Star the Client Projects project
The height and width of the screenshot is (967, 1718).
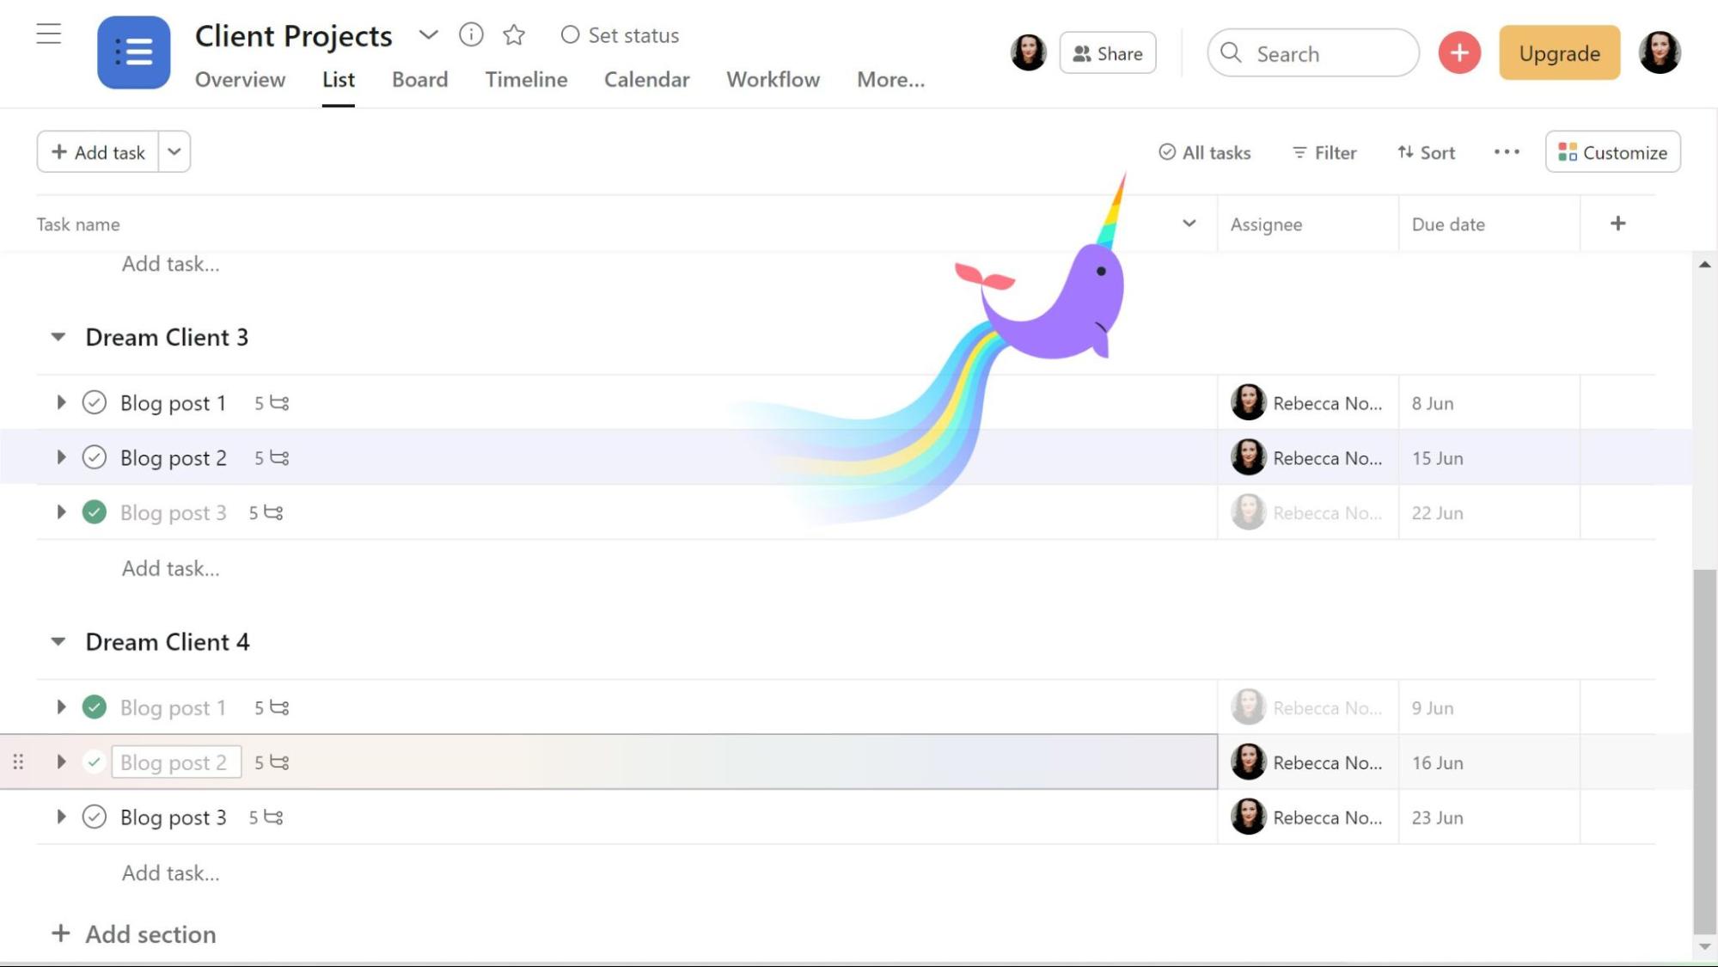coord(514,34)
